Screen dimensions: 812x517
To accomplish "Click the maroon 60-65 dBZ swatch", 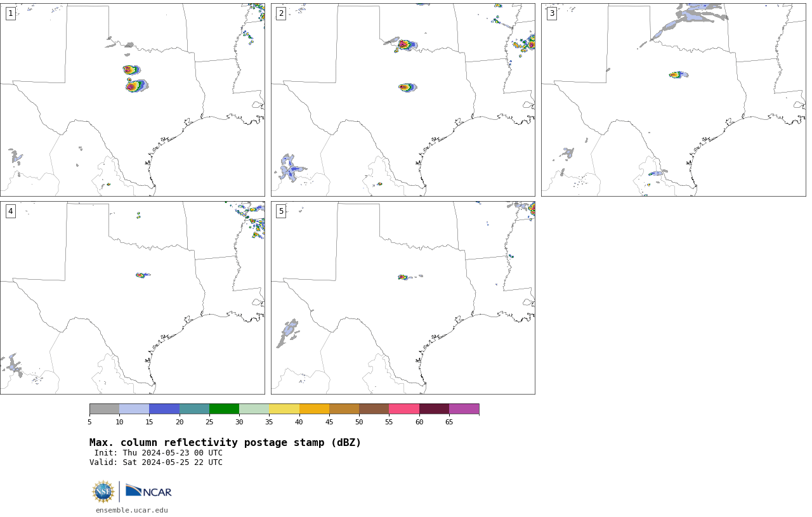I will point(434,409).
